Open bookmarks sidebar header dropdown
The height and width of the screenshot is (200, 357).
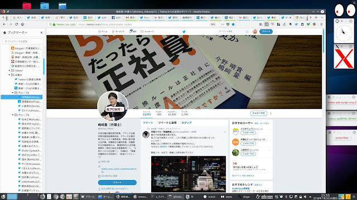click(x=17, y=33)
